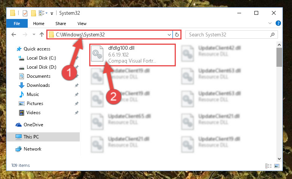292x179 pixels.
Task: Switch to large icons view in status bar
Action: (277, 166)
